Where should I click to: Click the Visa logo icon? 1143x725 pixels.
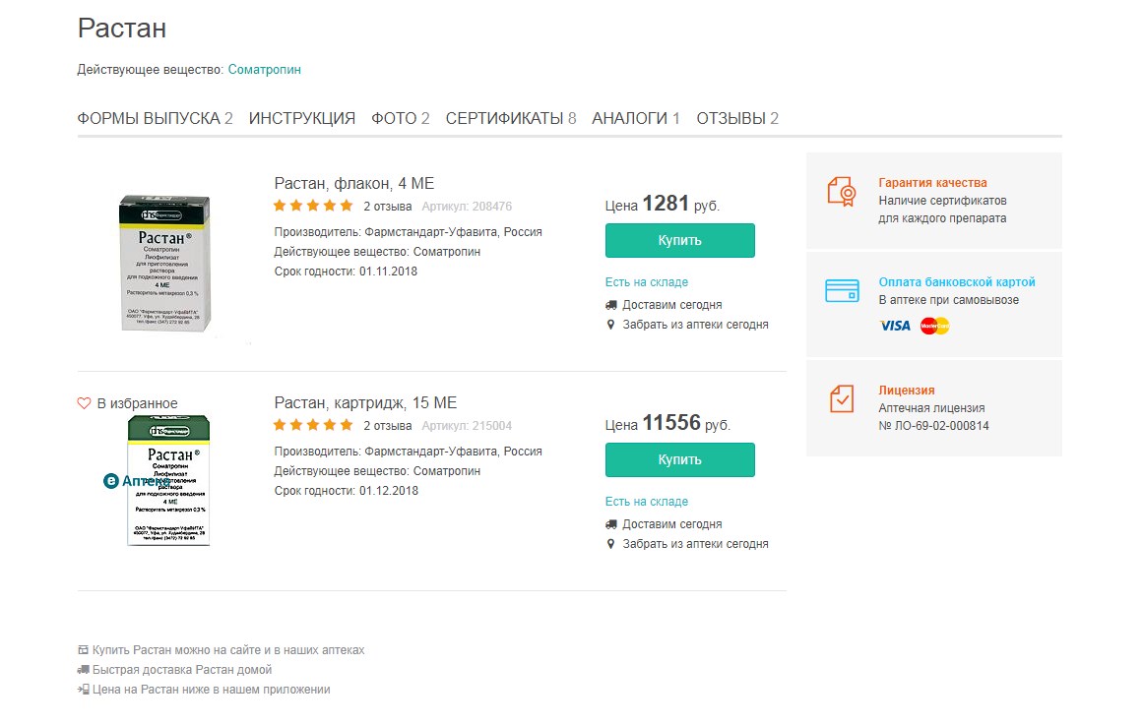tap(895, 326)
